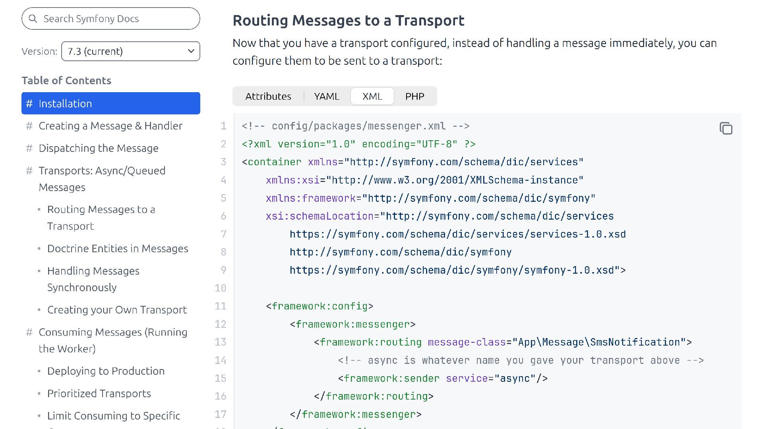The height and width of the screenshot is (429, 763).
Task: Open Creating your Own Transport link
Action: click(x=117, y=310)
